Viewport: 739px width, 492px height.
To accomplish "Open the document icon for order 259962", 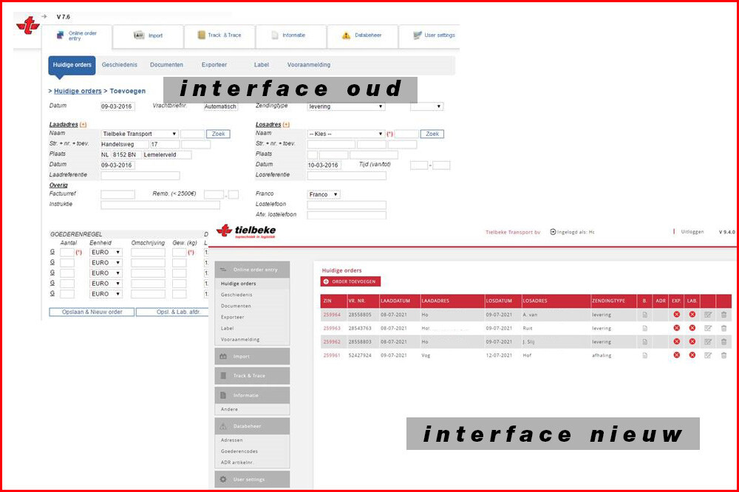I will [644, 342].
